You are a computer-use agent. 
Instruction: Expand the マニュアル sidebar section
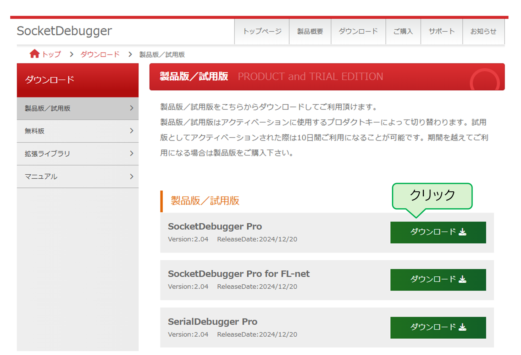coord(77,176)
